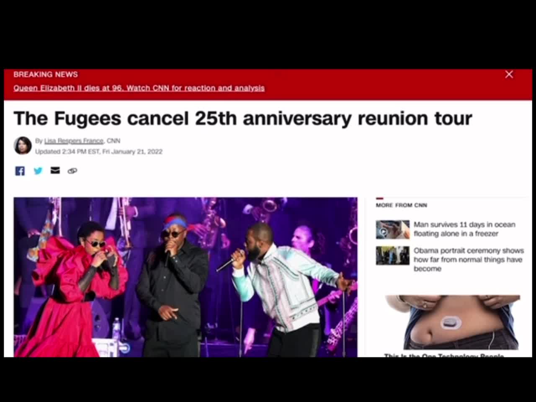Copy article link with chain icon
The height and width of the screenshot is (402, 536).
tap(72, 171)
